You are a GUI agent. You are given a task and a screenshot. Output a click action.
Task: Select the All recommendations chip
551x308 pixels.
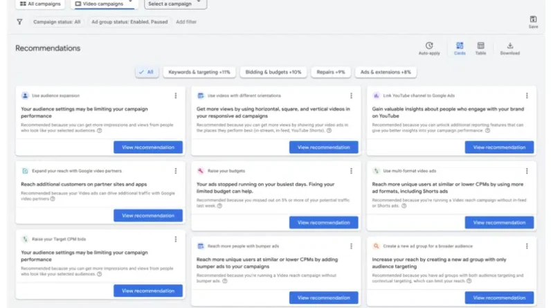(x=147, y=72)
